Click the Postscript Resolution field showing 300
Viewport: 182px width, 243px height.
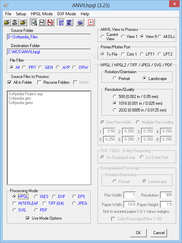(166, 195)
